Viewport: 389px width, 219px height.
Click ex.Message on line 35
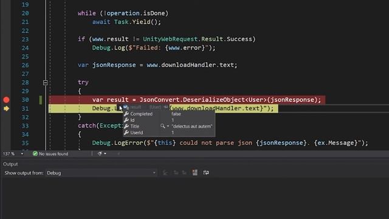(336, 143)
